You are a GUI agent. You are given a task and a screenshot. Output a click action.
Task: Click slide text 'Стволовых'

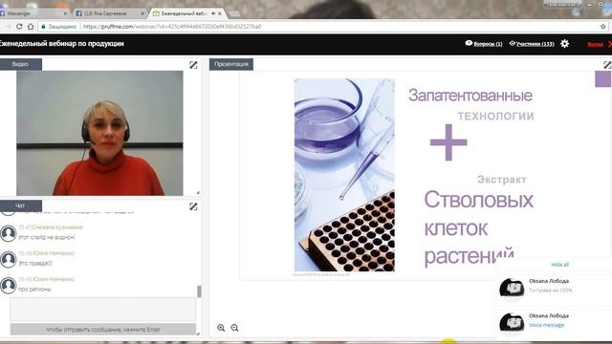pyautogui.click(x=478, y=200)
